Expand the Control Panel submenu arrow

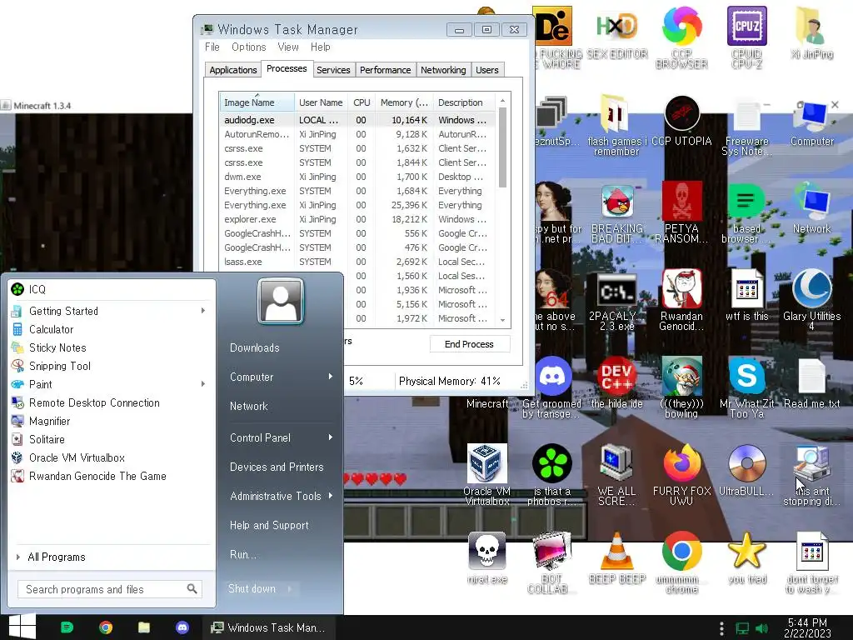pyautogui.click(x=330, y=437)
